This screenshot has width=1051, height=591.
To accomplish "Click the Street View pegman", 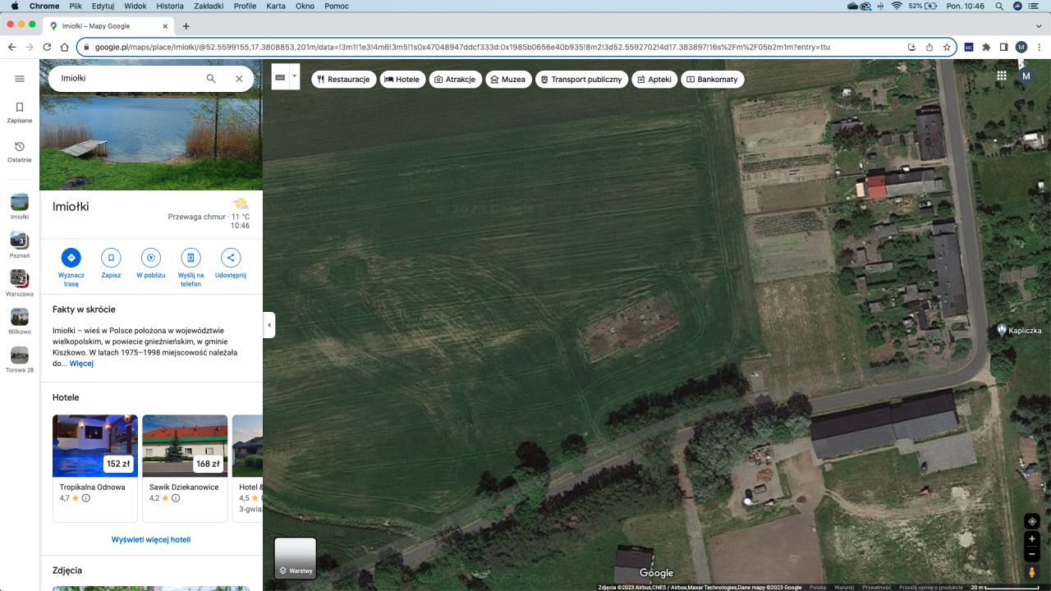I will 1032,572.
